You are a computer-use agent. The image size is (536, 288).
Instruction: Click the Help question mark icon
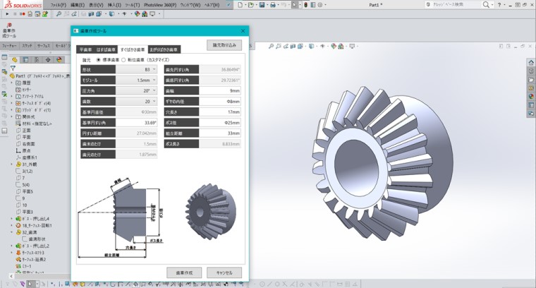[499, 5]
